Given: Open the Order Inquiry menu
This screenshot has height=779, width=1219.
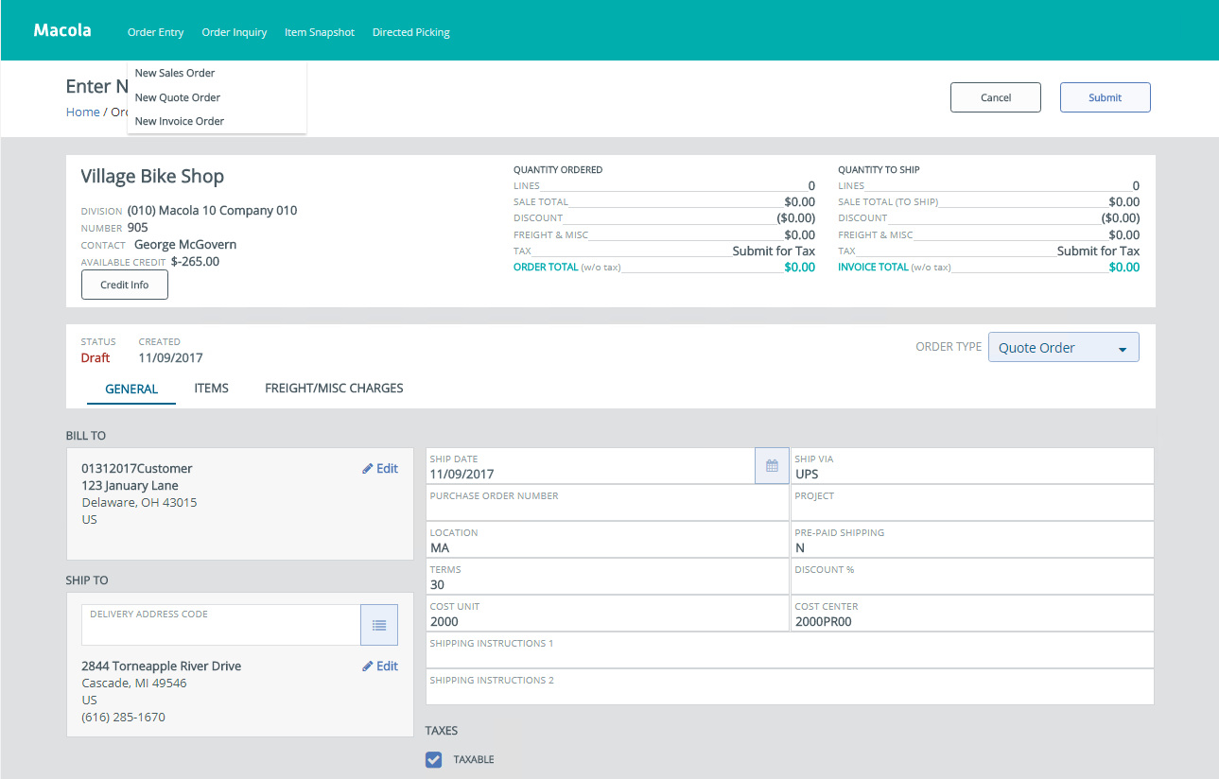Looking at the screenshot, I should point(235,32).
